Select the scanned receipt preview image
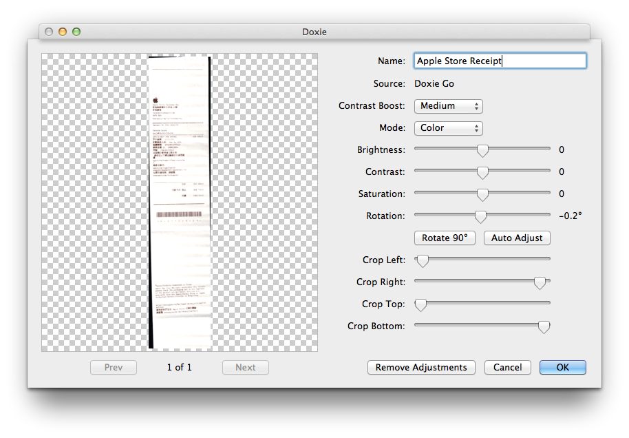This screenshot has height=438, width=629. (180, 202)
